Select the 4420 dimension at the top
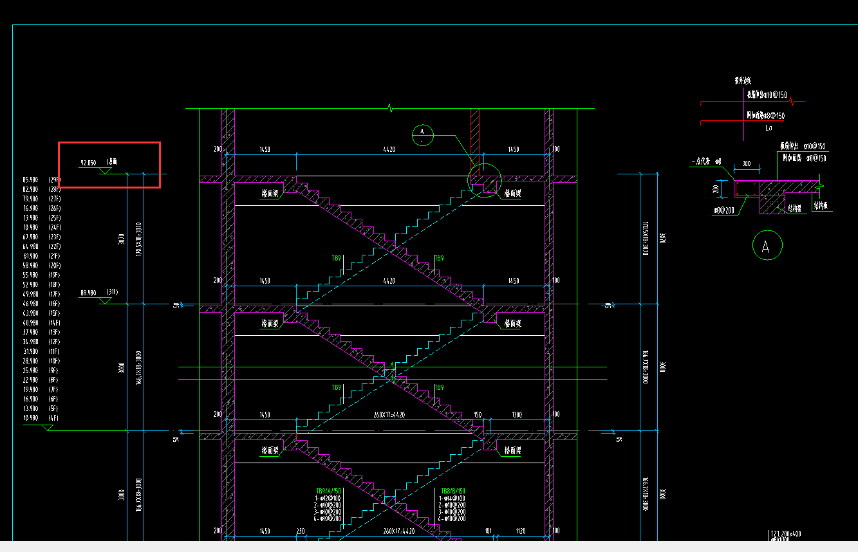 (x=389, y=149)
